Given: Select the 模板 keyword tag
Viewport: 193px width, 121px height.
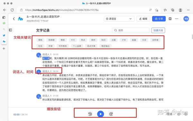Looking at the screenshot, I should point(41,40).
